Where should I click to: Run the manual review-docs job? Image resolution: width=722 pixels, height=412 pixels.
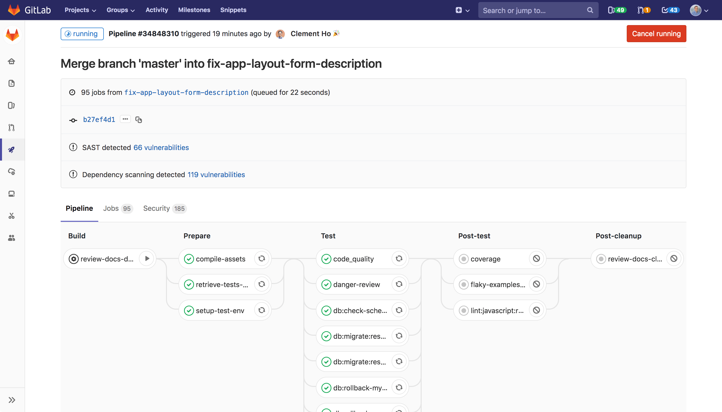pyautogui.click(x=147, y=258)
